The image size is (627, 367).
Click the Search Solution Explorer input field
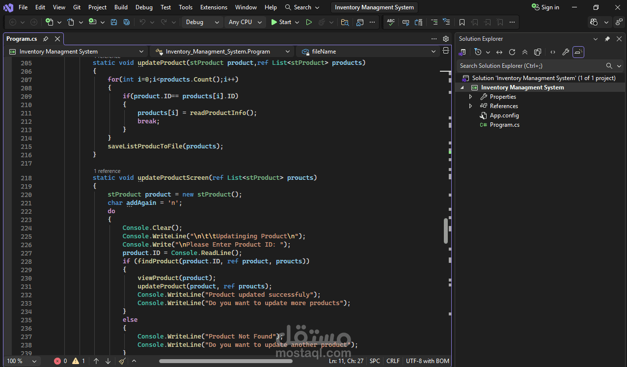pos(530,66)
